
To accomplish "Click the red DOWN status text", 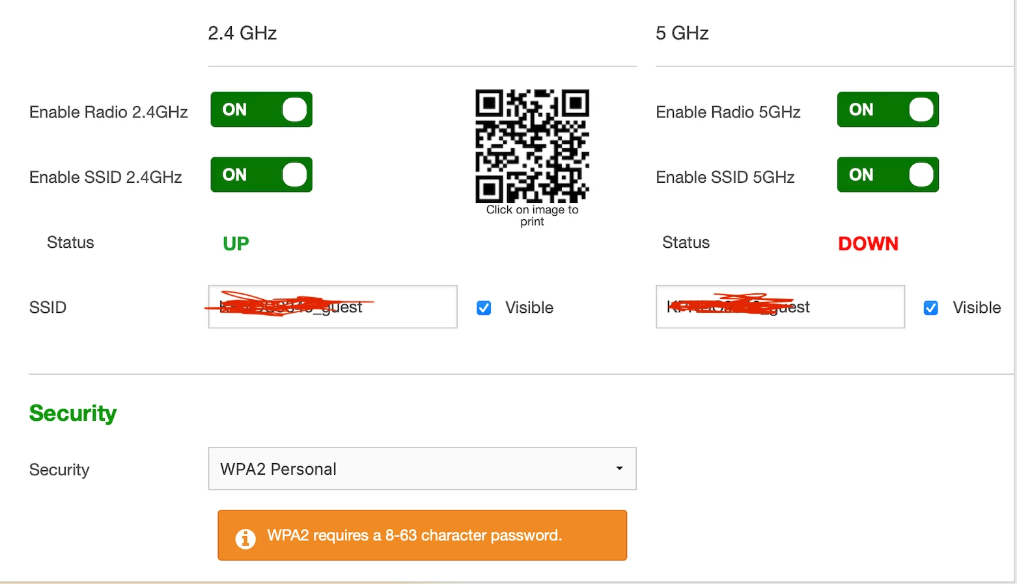I will [x=868, y=243].
